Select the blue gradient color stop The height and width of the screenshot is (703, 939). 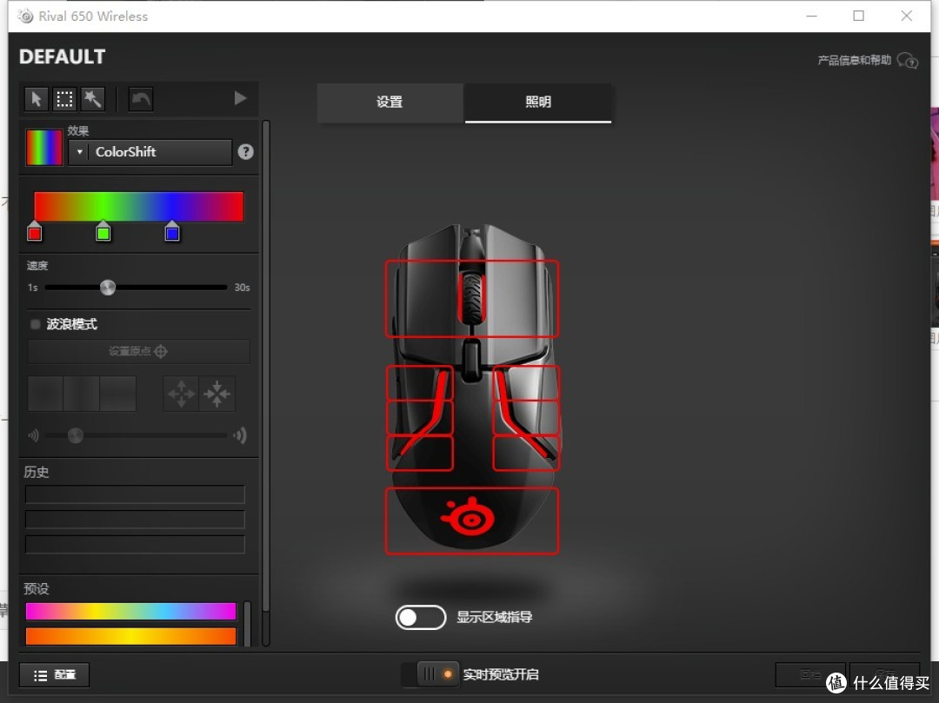172,232
